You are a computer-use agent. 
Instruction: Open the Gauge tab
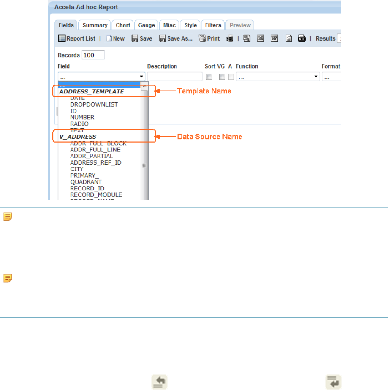[147, 25]
